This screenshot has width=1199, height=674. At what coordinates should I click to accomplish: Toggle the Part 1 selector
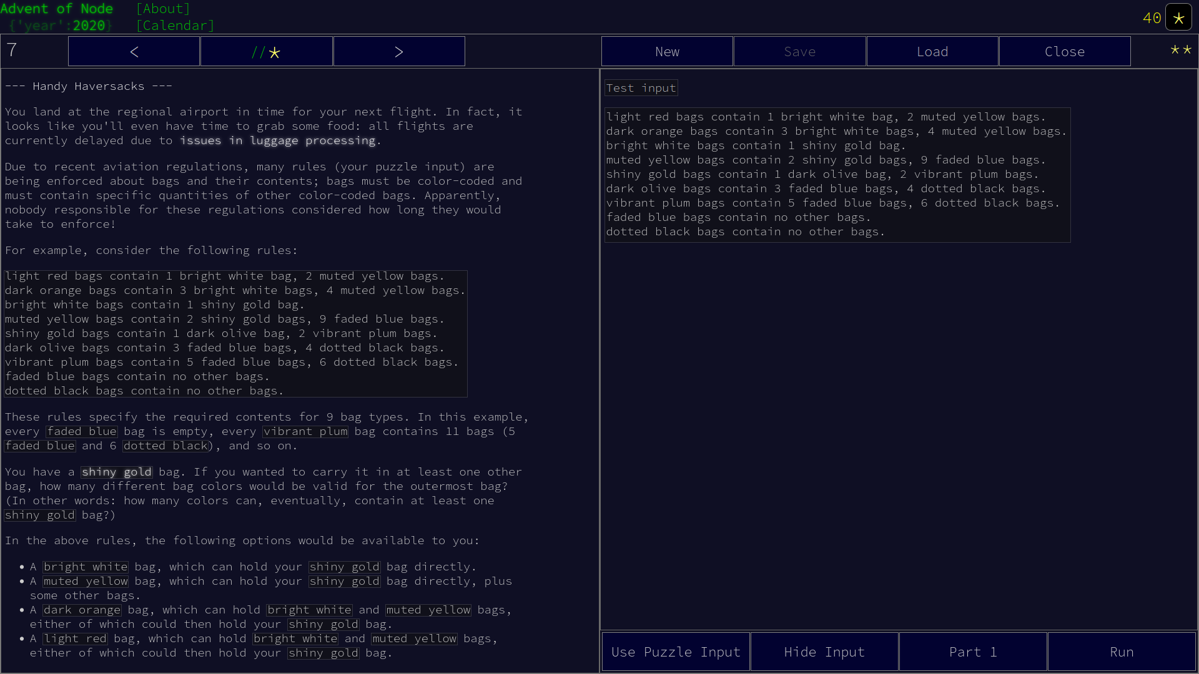point(972,652)
